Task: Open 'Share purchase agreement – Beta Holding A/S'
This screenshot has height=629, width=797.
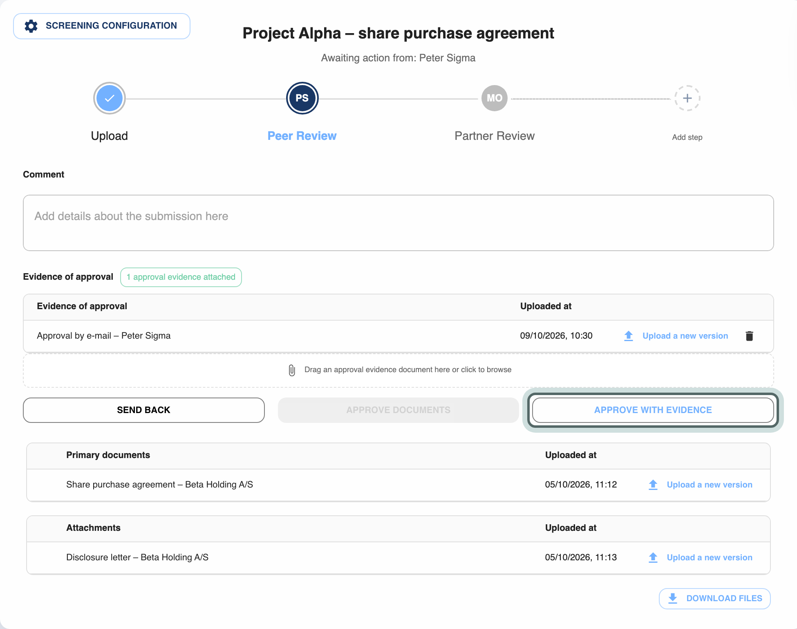Action: 160,485
